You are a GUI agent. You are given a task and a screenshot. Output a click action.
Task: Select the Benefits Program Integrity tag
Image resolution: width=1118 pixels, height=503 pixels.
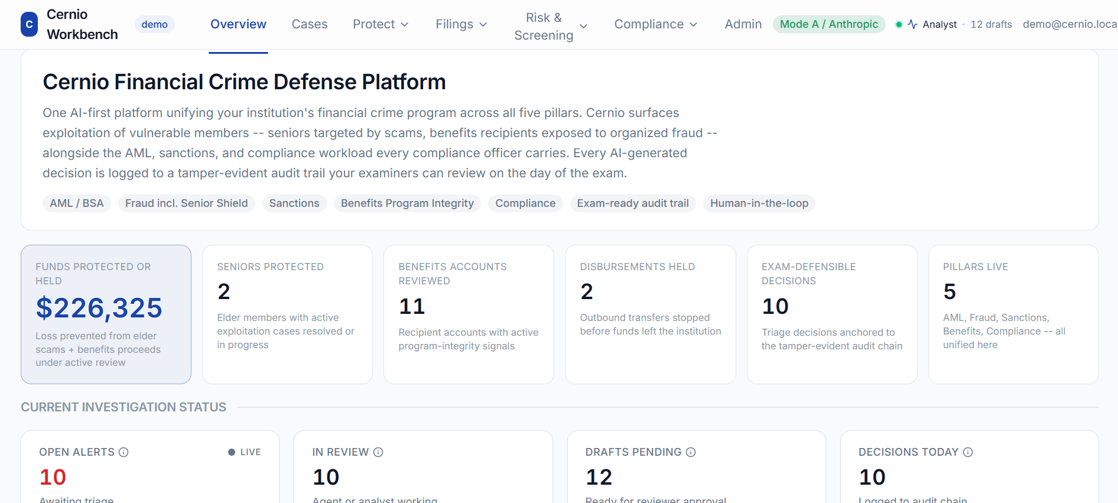point(407,203)
